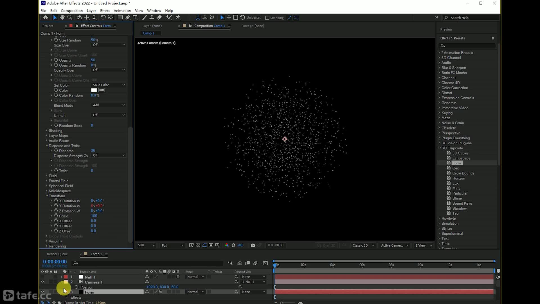Hide the Camera 1 layer eye
The height and width of the screenshot is (304, 540).
point(42,282)
